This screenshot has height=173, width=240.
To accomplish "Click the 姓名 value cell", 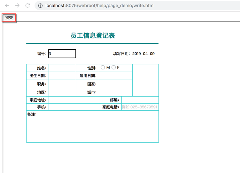I will (62, 68).
